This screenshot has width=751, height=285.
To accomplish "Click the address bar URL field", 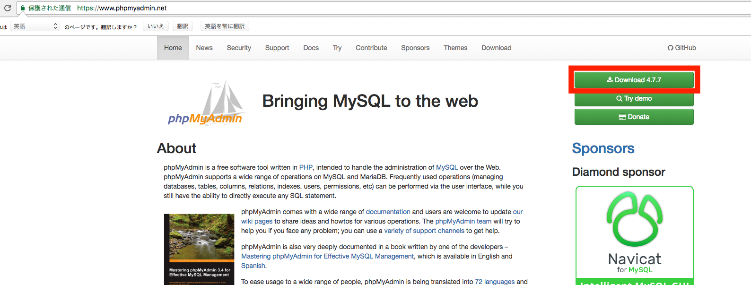I will click(x=331, y=8).
